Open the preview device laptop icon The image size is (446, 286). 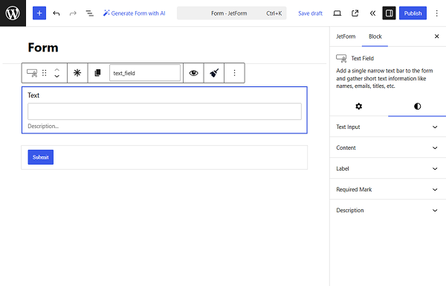click(x=337, y=13)
